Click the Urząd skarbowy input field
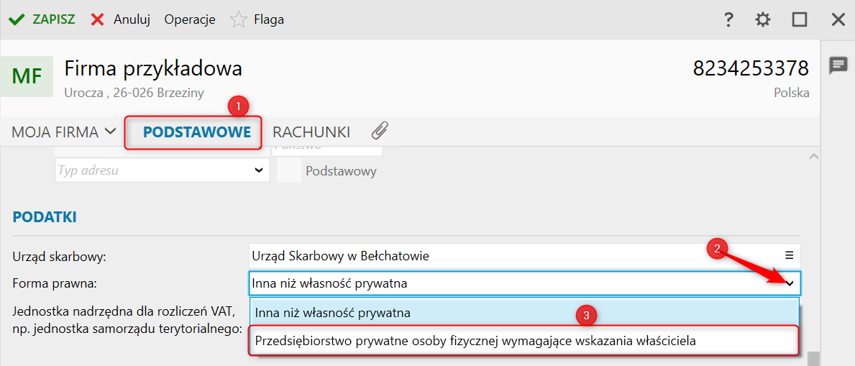Viewport: 855px width, 366px height. click(511, 255)
